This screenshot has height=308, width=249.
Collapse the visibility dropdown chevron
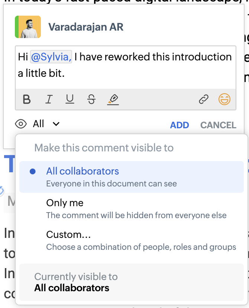coord(56,124)
